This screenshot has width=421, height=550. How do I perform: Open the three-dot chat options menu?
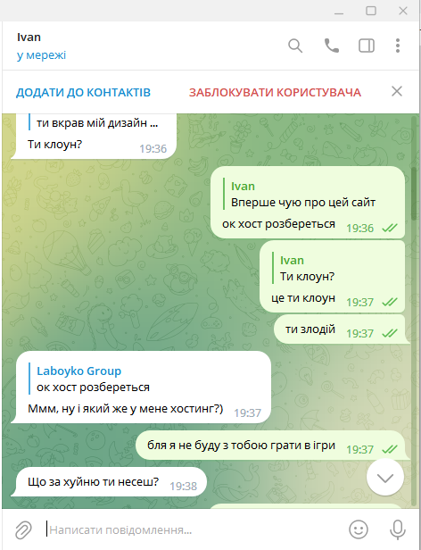pos(398,46)
